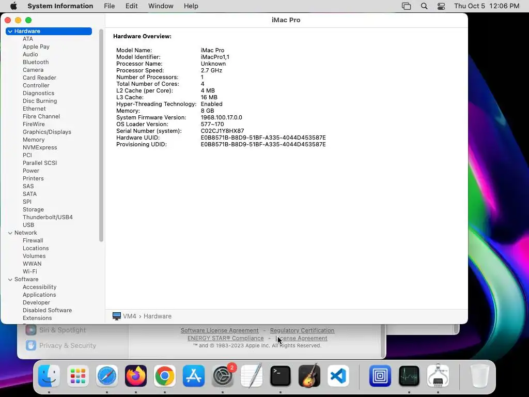Image resolution: width=529 pixels, height=397 pixels.
Task: Open ENERGY STAR Compliance link
Action: point(225,338)
